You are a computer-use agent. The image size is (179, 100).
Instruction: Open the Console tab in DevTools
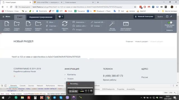pos(22,86)
